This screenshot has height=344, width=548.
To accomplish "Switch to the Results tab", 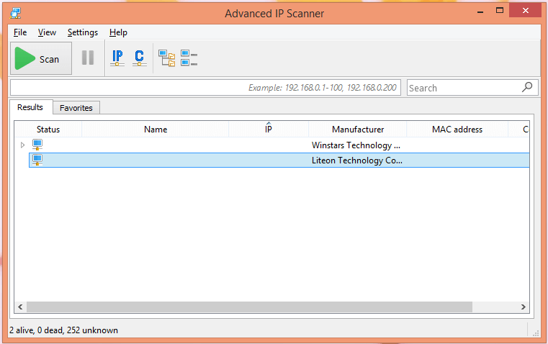I will tap(30, 107).
